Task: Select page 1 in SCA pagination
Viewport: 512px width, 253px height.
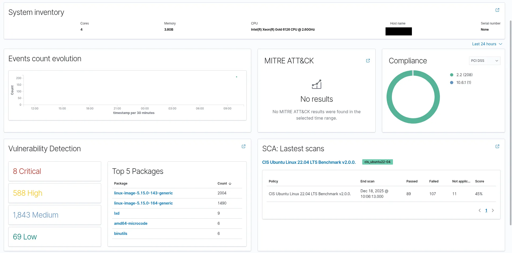Action: (x=486, y=210)
